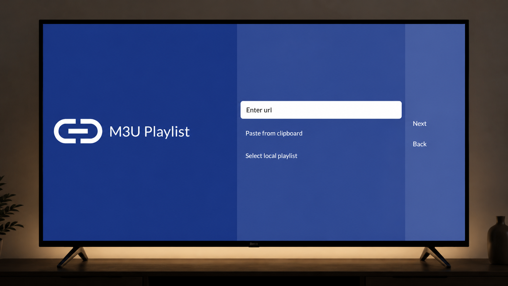Click the word clipboard in paste option
Screen dimensions: 508x286
tap(290, 133)
